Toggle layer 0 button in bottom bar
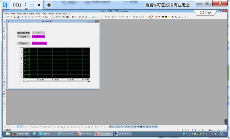Viewport: 230px width, 139px height. (111, 127)
